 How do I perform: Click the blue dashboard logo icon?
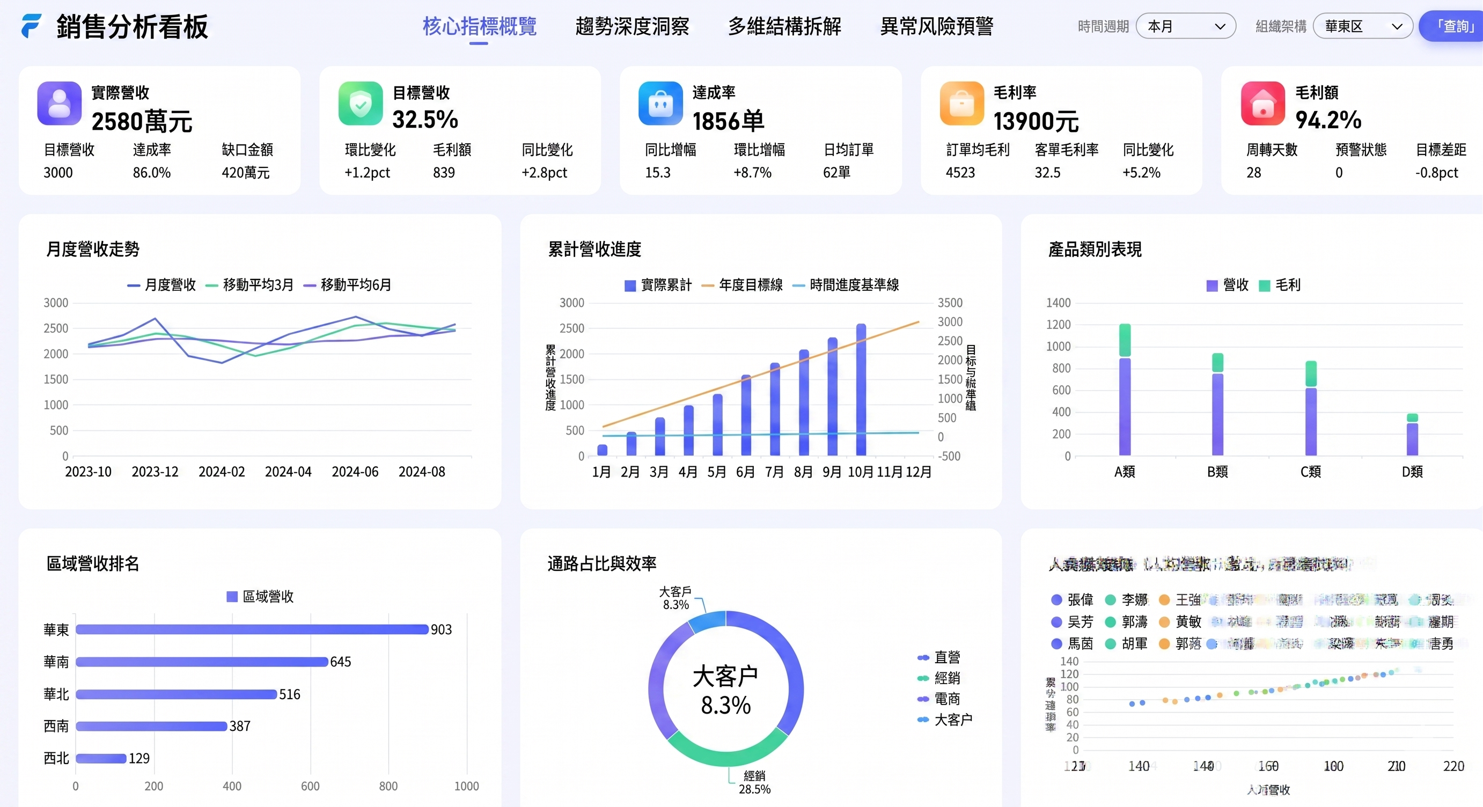[32, 26]
